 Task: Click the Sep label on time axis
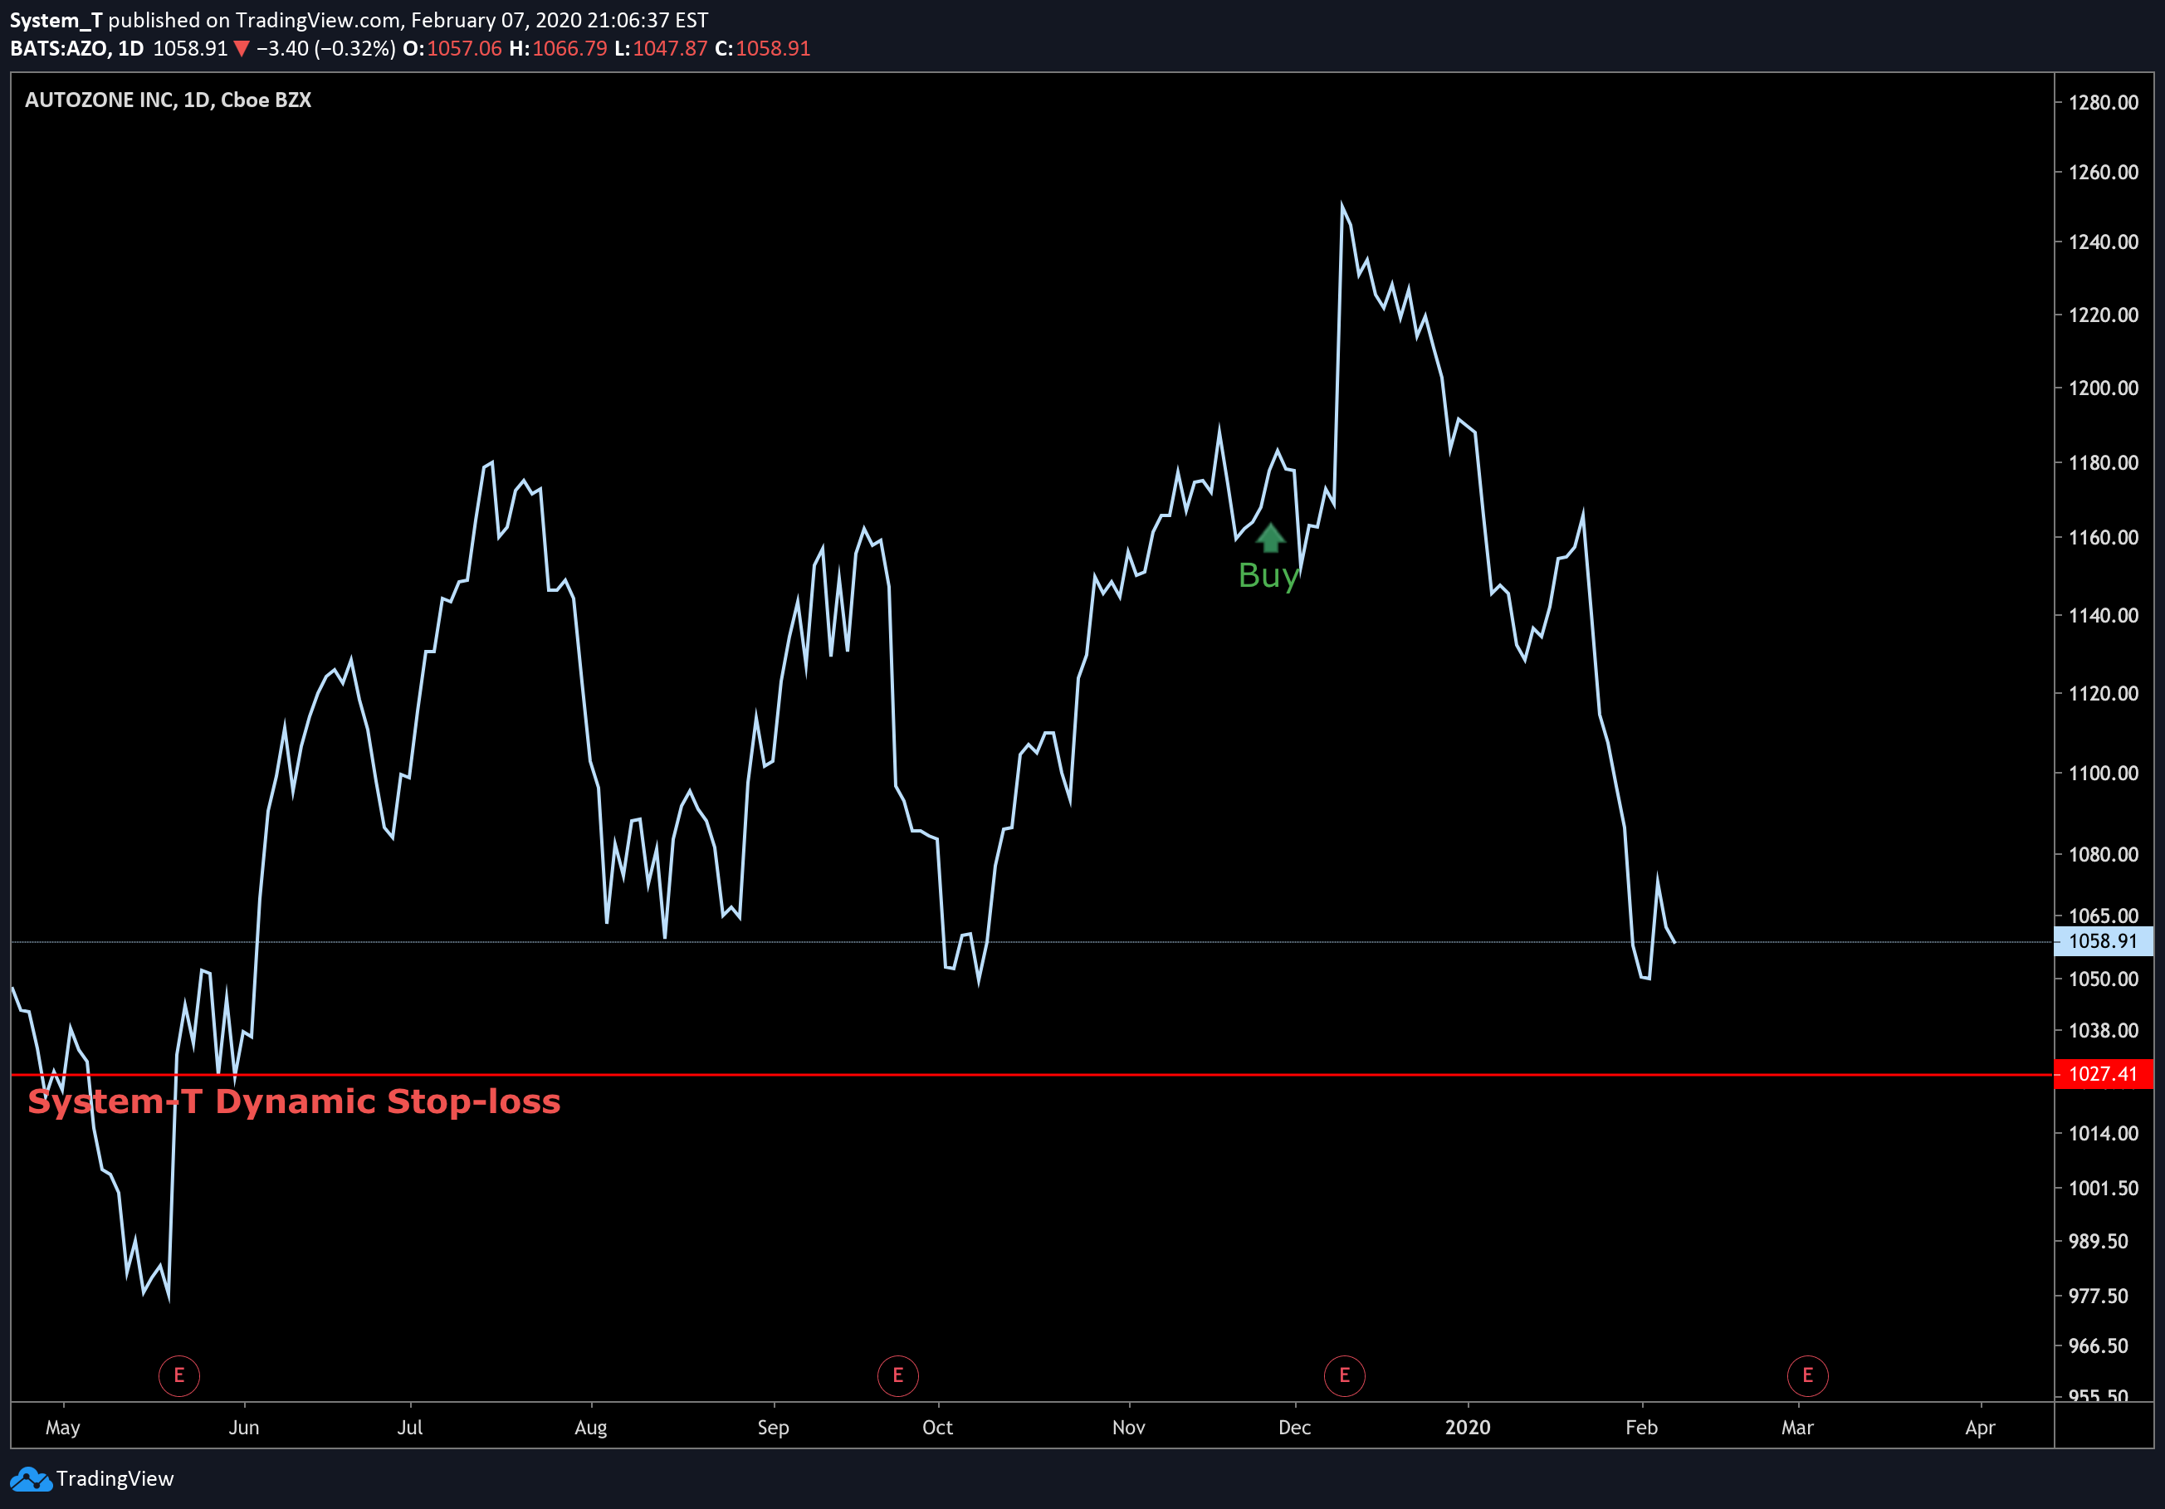(x=773, y=1428)
